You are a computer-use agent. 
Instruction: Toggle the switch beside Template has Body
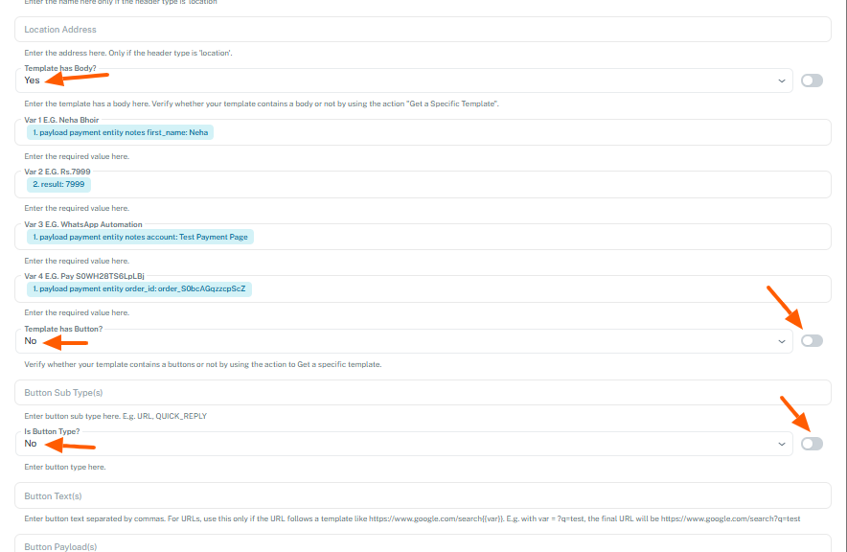click(x=812, y=80)
